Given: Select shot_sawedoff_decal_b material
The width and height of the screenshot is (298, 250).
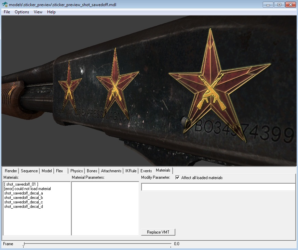Looking at the screenshot, I should click(x=24, y=198).
